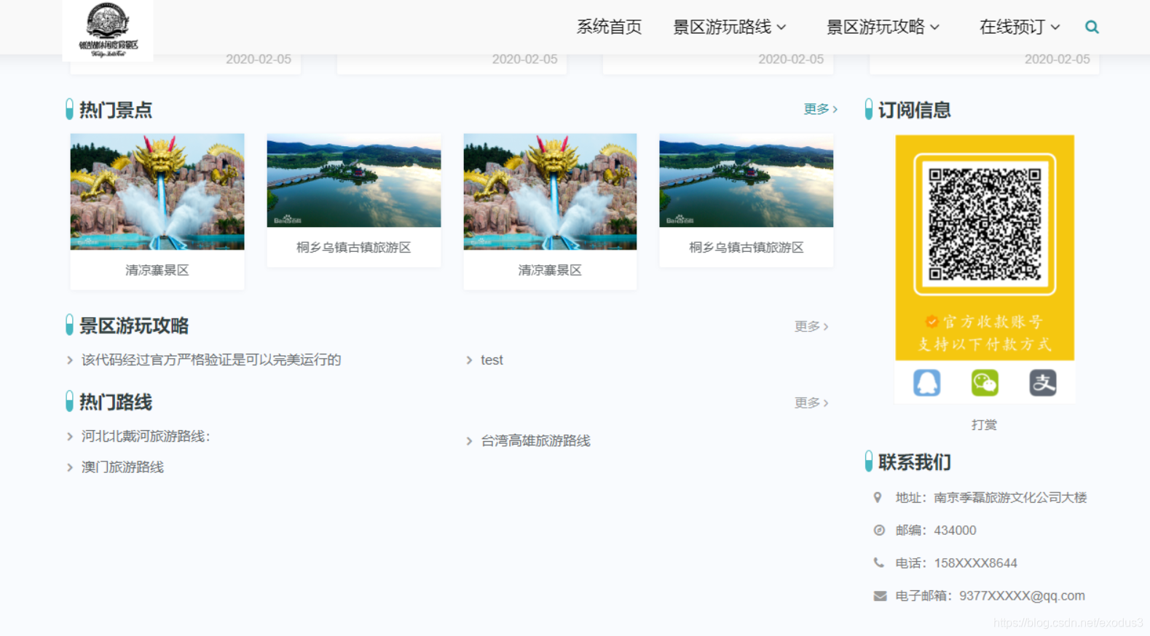Click the QQ penguin payment icon
The image size is (1150, 636).
pos(926,383)
